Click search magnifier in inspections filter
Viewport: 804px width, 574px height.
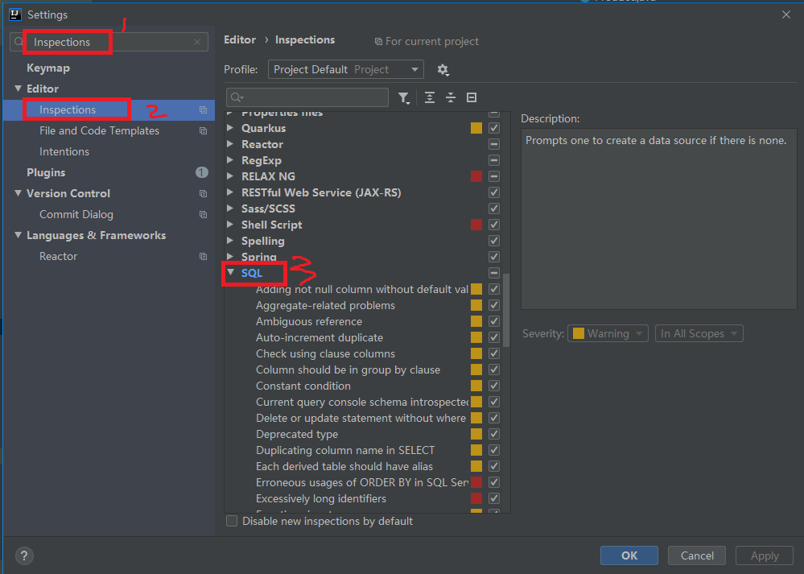coord(237,97)
